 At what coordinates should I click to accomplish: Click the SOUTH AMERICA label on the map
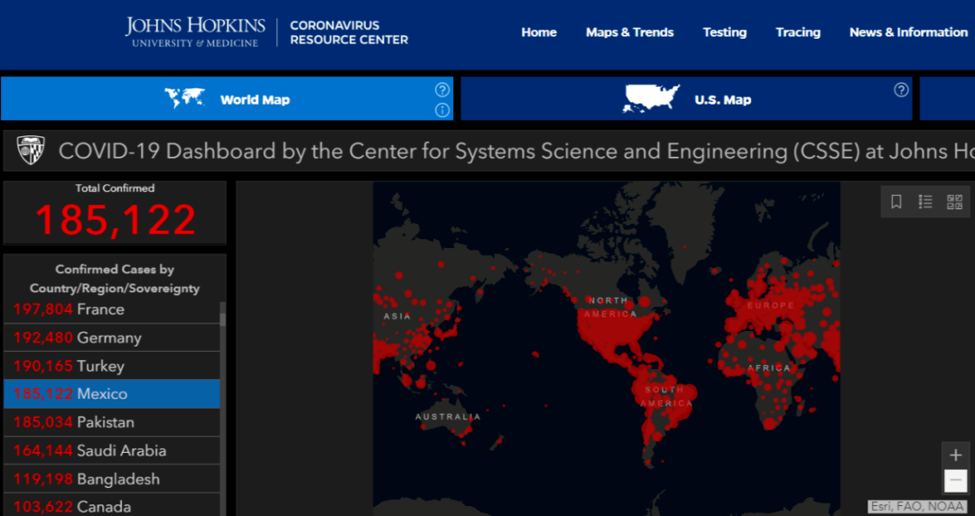point(665,397)
